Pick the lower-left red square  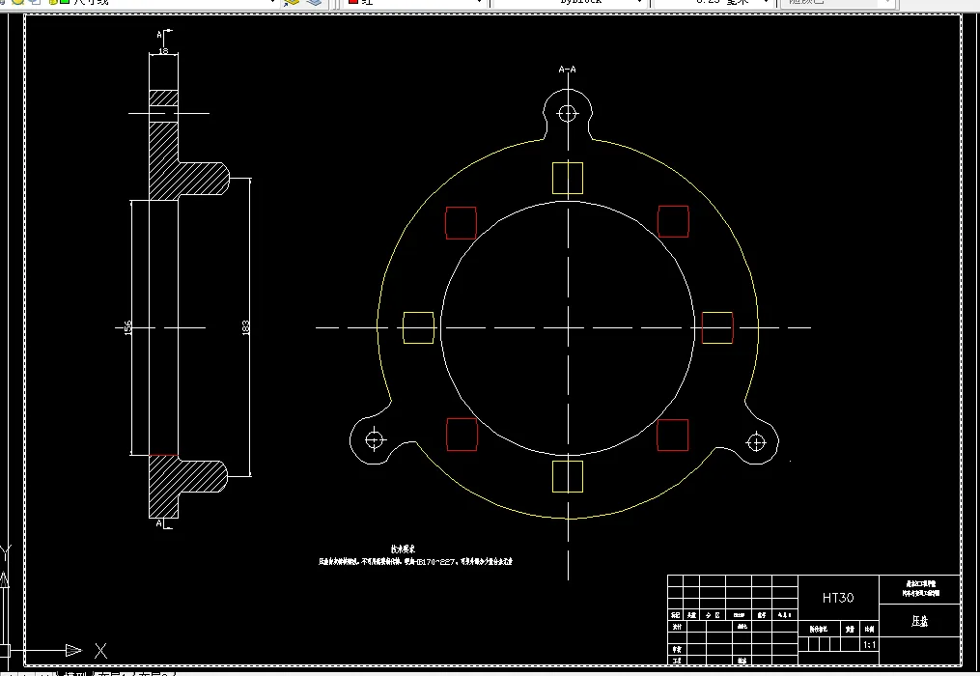pyautogui.click(x=462, y=434)
